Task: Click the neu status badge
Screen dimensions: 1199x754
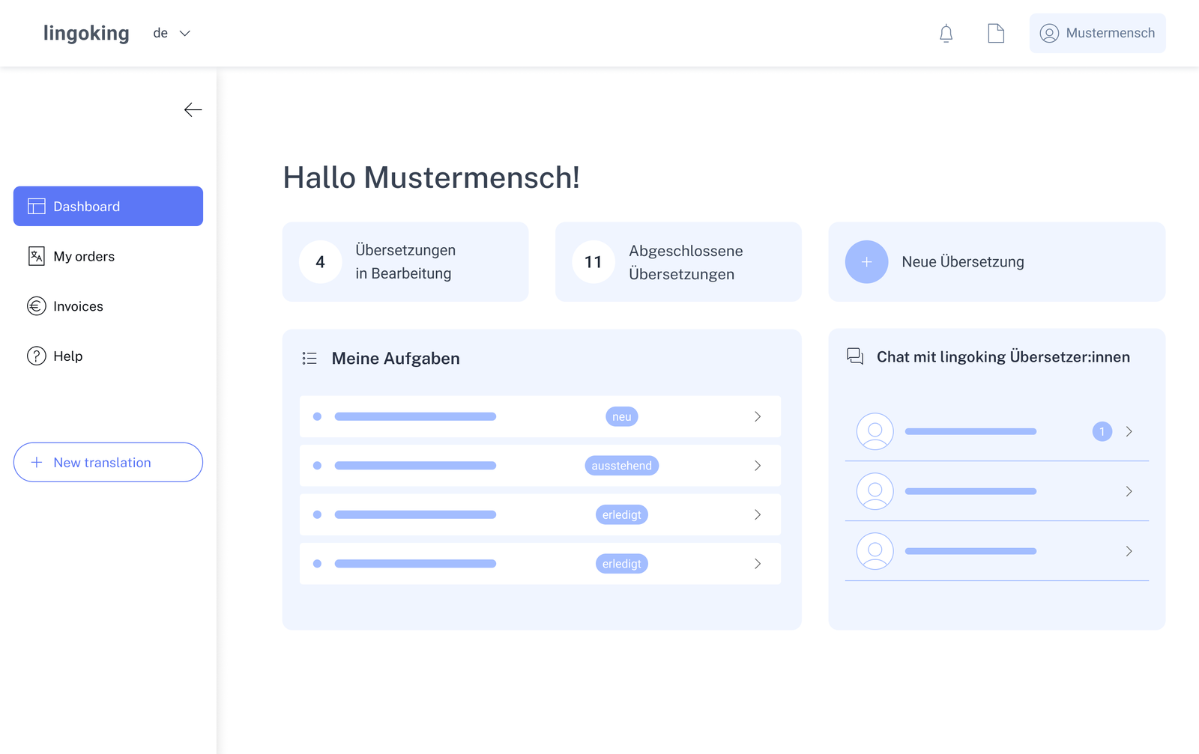Action: [622, 417]
